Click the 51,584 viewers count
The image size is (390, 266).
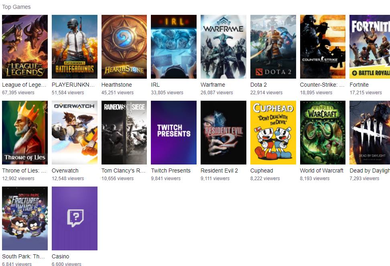68,93
